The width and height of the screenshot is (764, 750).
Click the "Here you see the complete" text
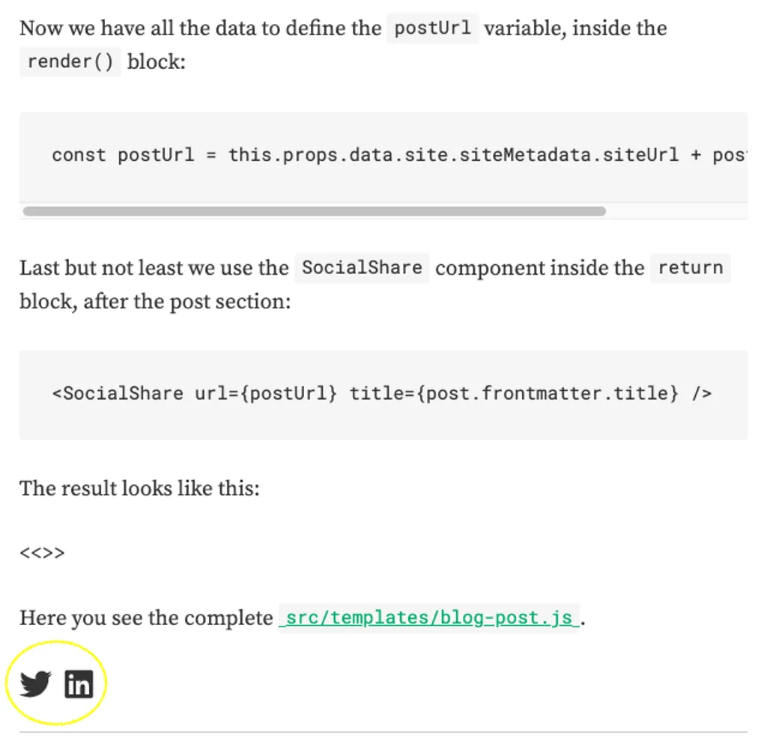point(146,618)
